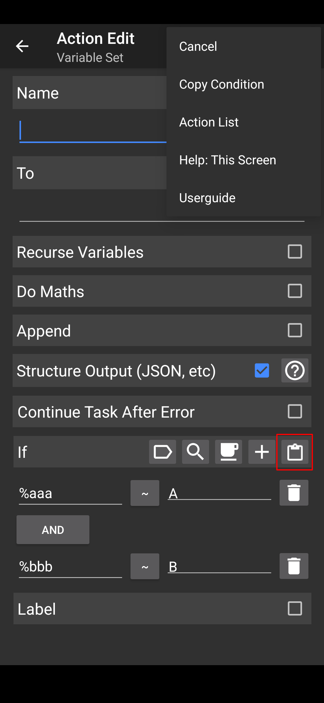324x703 pixels.
Task: Open the operator selector for %aaa condition
Action: pos(145,493)
